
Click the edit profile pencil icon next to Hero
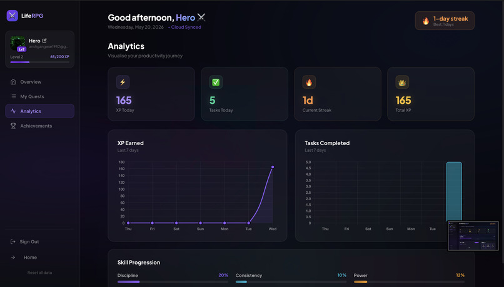(x=44, y=41)
